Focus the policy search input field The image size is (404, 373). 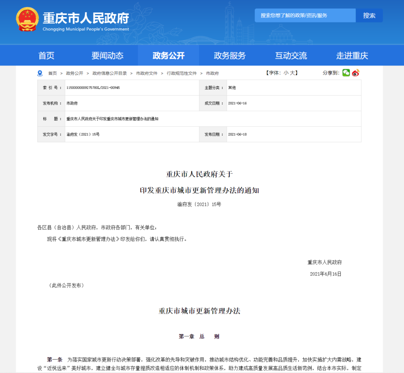(305, 15)
